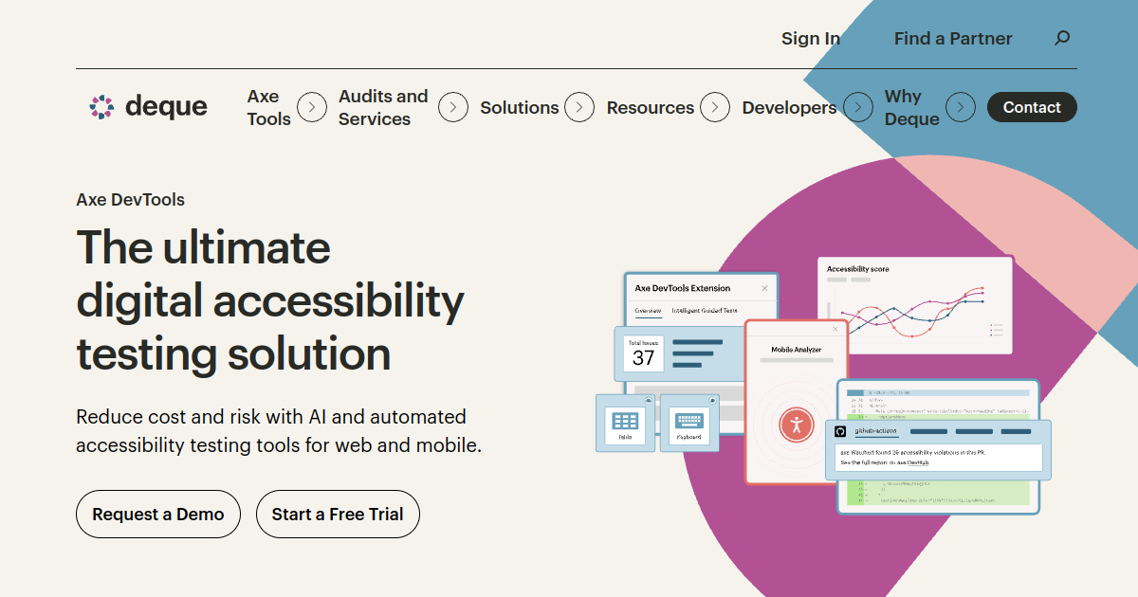Screen dimensions: 1138x597
Task: Click the Axe DevTools eyebrow text
Action: tap(131, 200)
